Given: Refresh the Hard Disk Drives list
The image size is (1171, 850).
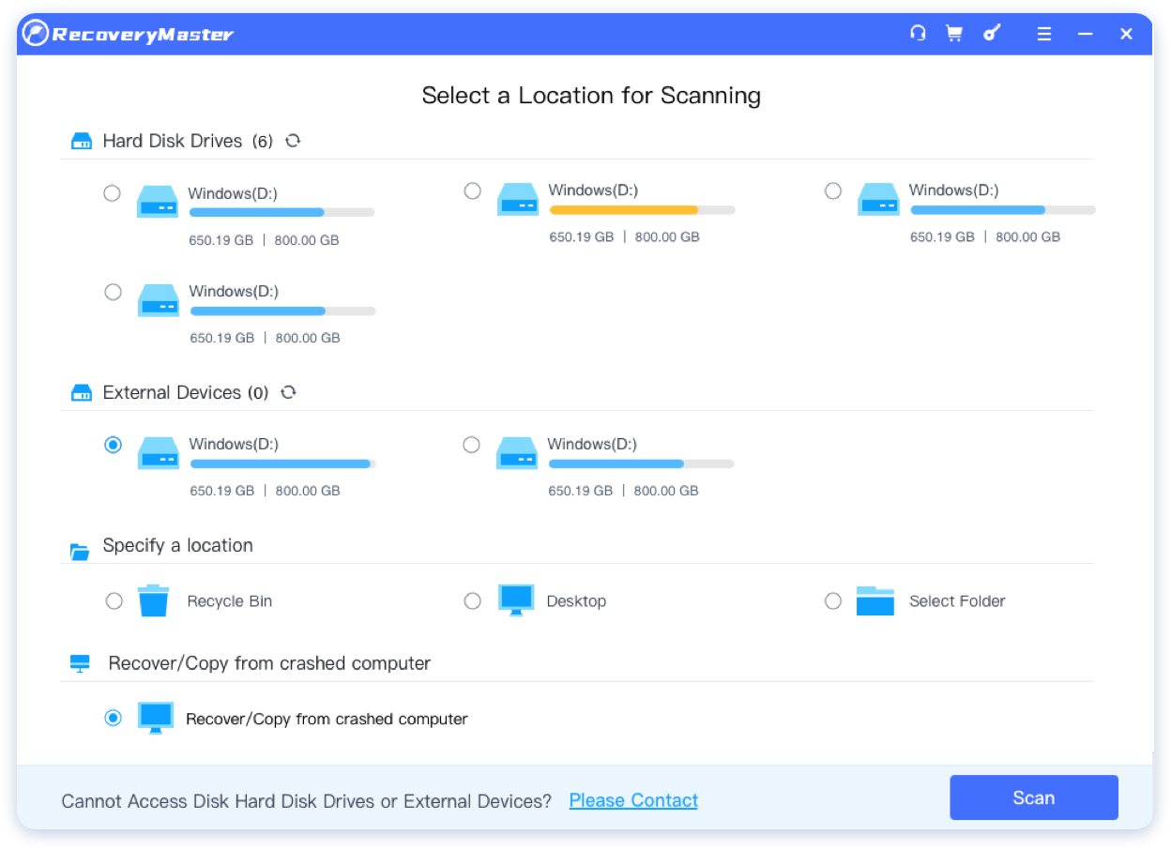Looking at the screenshot, I should (293, 141).
